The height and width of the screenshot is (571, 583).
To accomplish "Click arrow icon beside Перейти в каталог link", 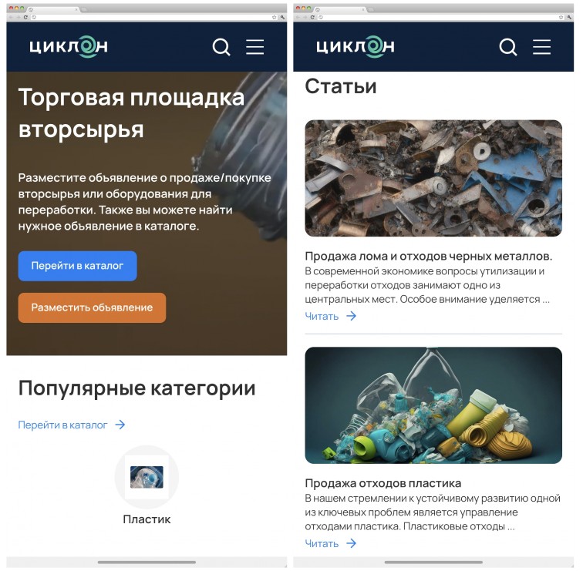I will coord(120,425).
